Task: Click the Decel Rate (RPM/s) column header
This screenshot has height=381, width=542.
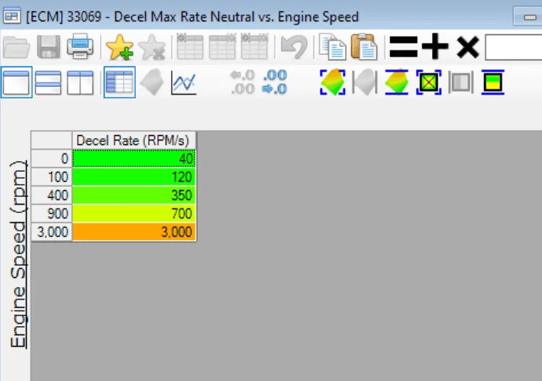Action: pyautogui.click(x=134, y=140)
